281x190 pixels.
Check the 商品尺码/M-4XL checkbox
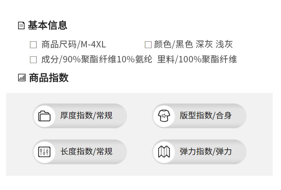[x=33, y=45]
